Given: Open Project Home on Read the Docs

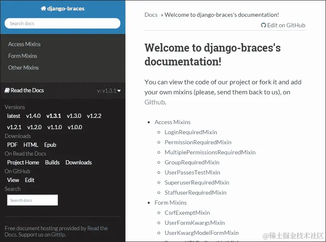Looking at the screenshot, I should tap(23, 162).
